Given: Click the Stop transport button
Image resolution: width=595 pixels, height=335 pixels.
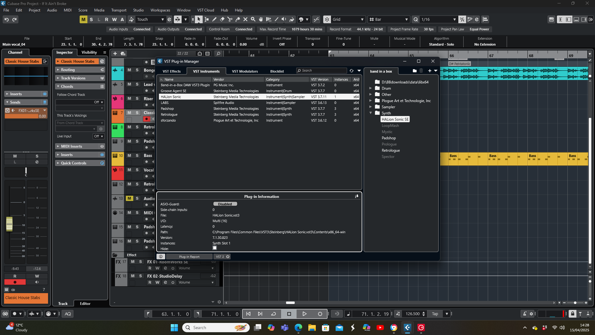Looking at the screenshot, I should pyautogui.click(x=289, y=314).
